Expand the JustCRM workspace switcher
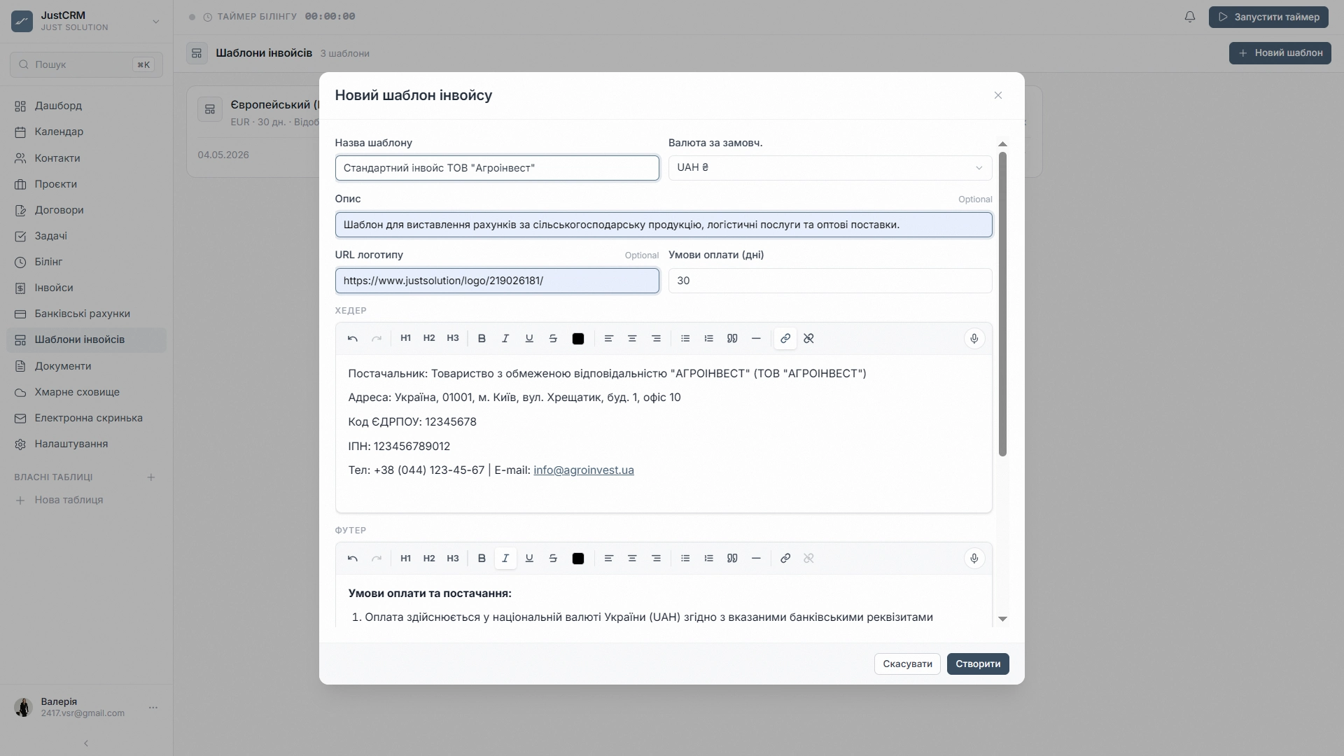This screenshot has height=756, width=1344. pos(156,22)
